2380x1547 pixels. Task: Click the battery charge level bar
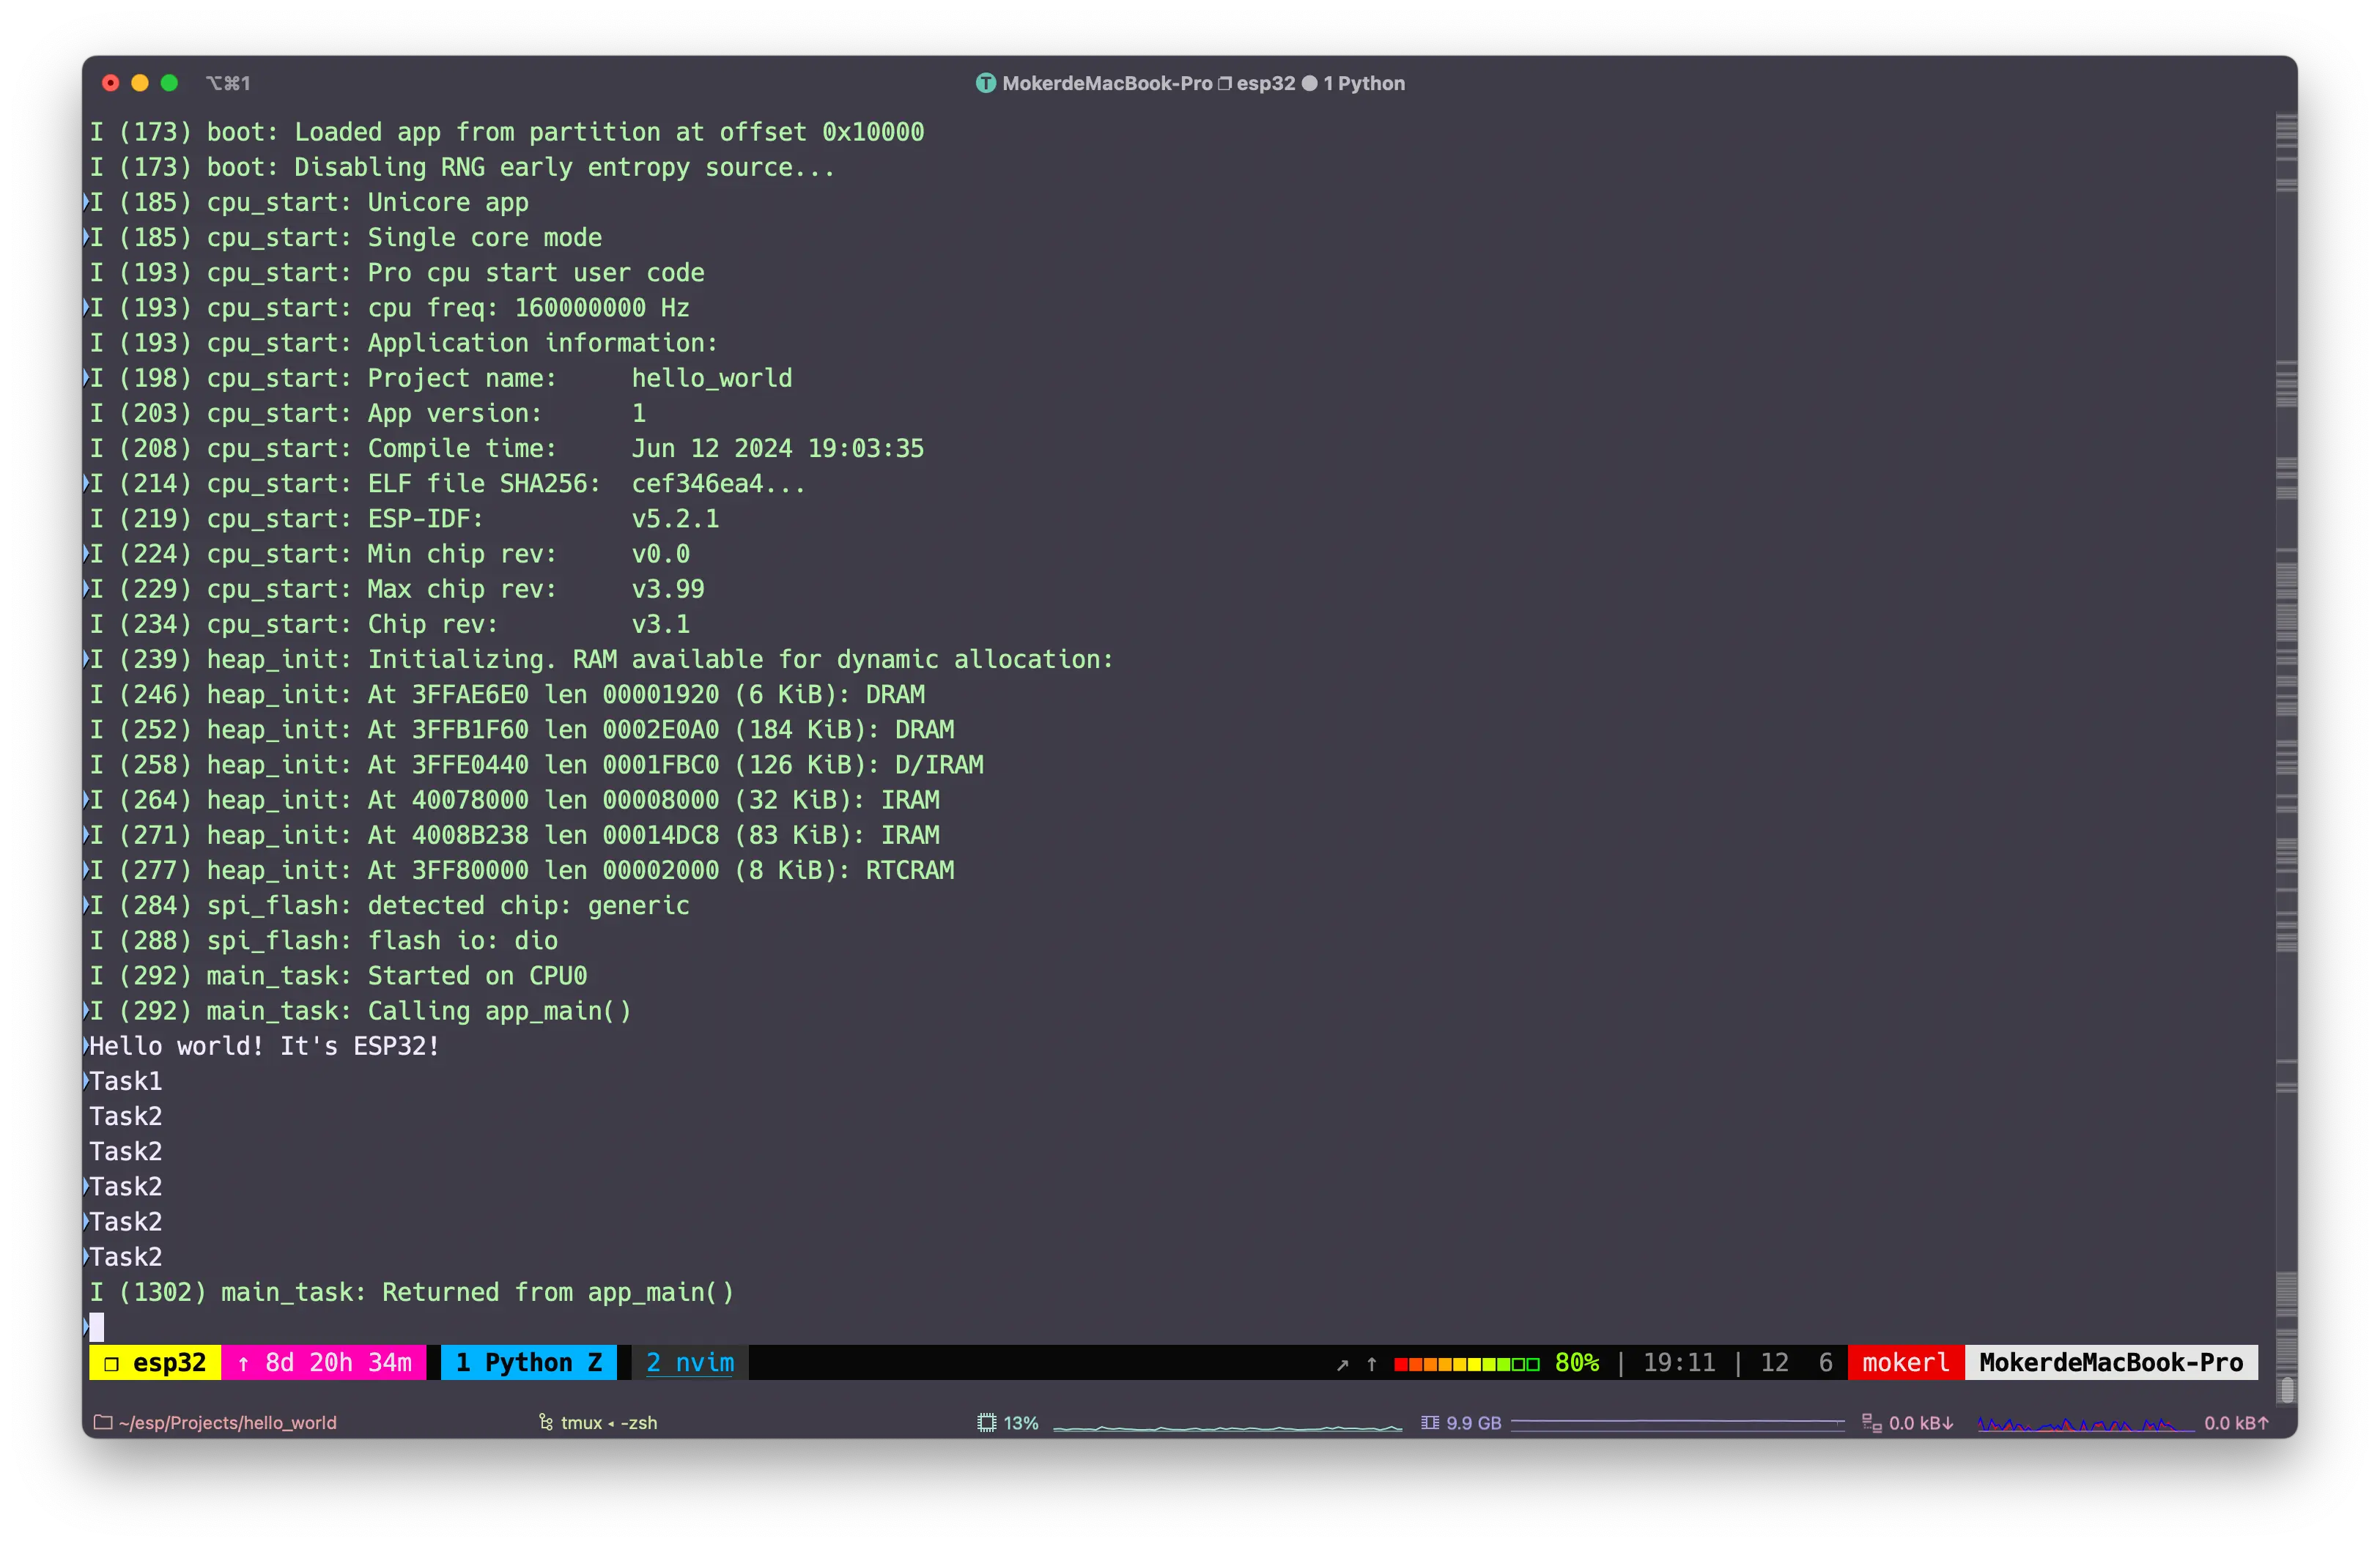pyautogui.click(x=1466, y=1363)
